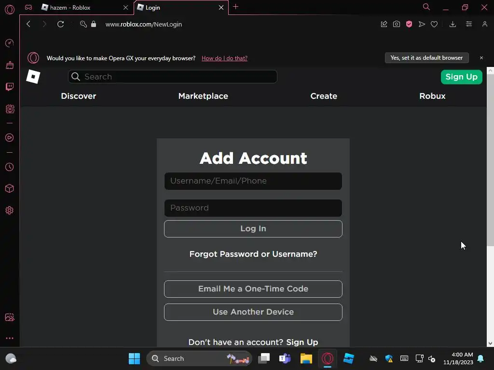
Task: Search tabs with magnifier in title bar
Action: (426, 7)
